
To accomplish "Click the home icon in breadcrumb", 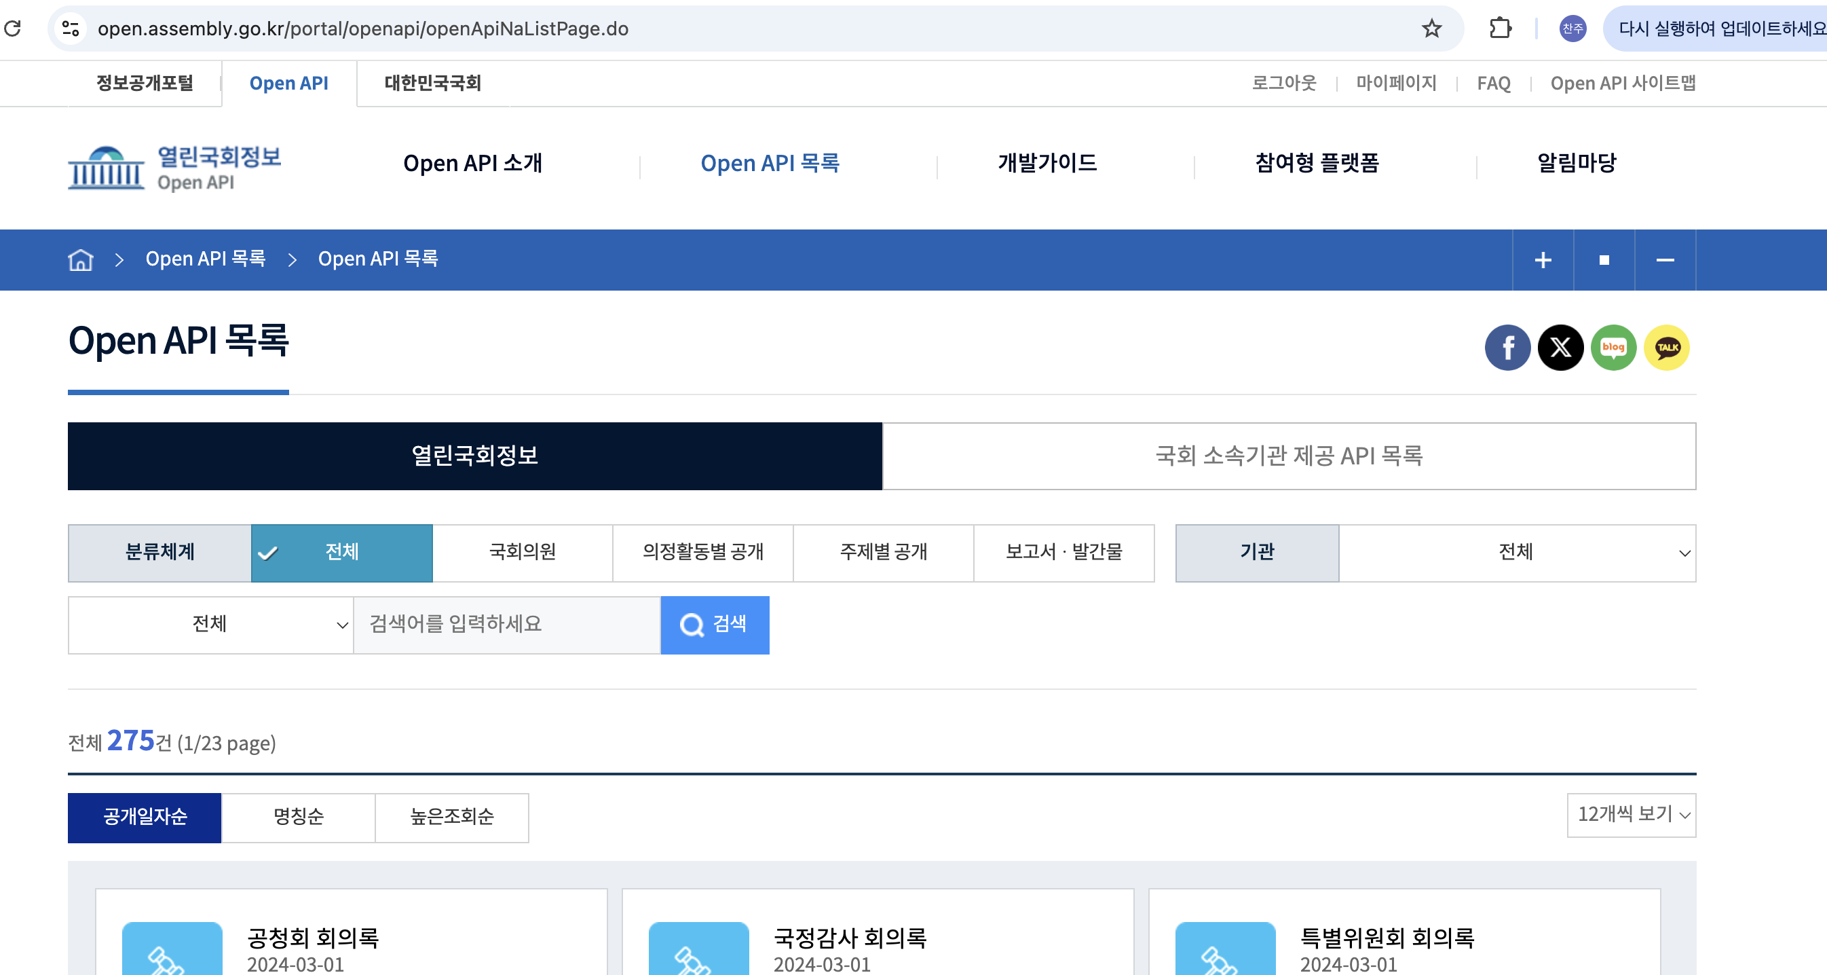I will point(80,260).
